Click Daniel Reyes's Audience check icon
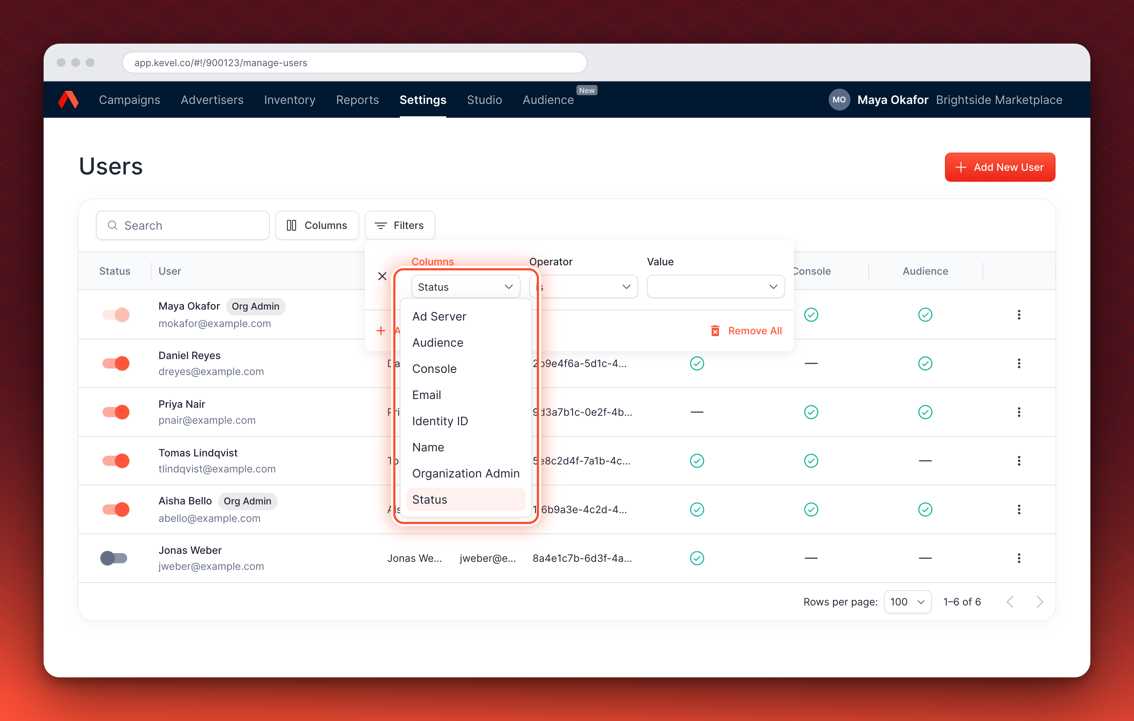The height and width of the screenshot is (721, 1134). coord(925,363)
